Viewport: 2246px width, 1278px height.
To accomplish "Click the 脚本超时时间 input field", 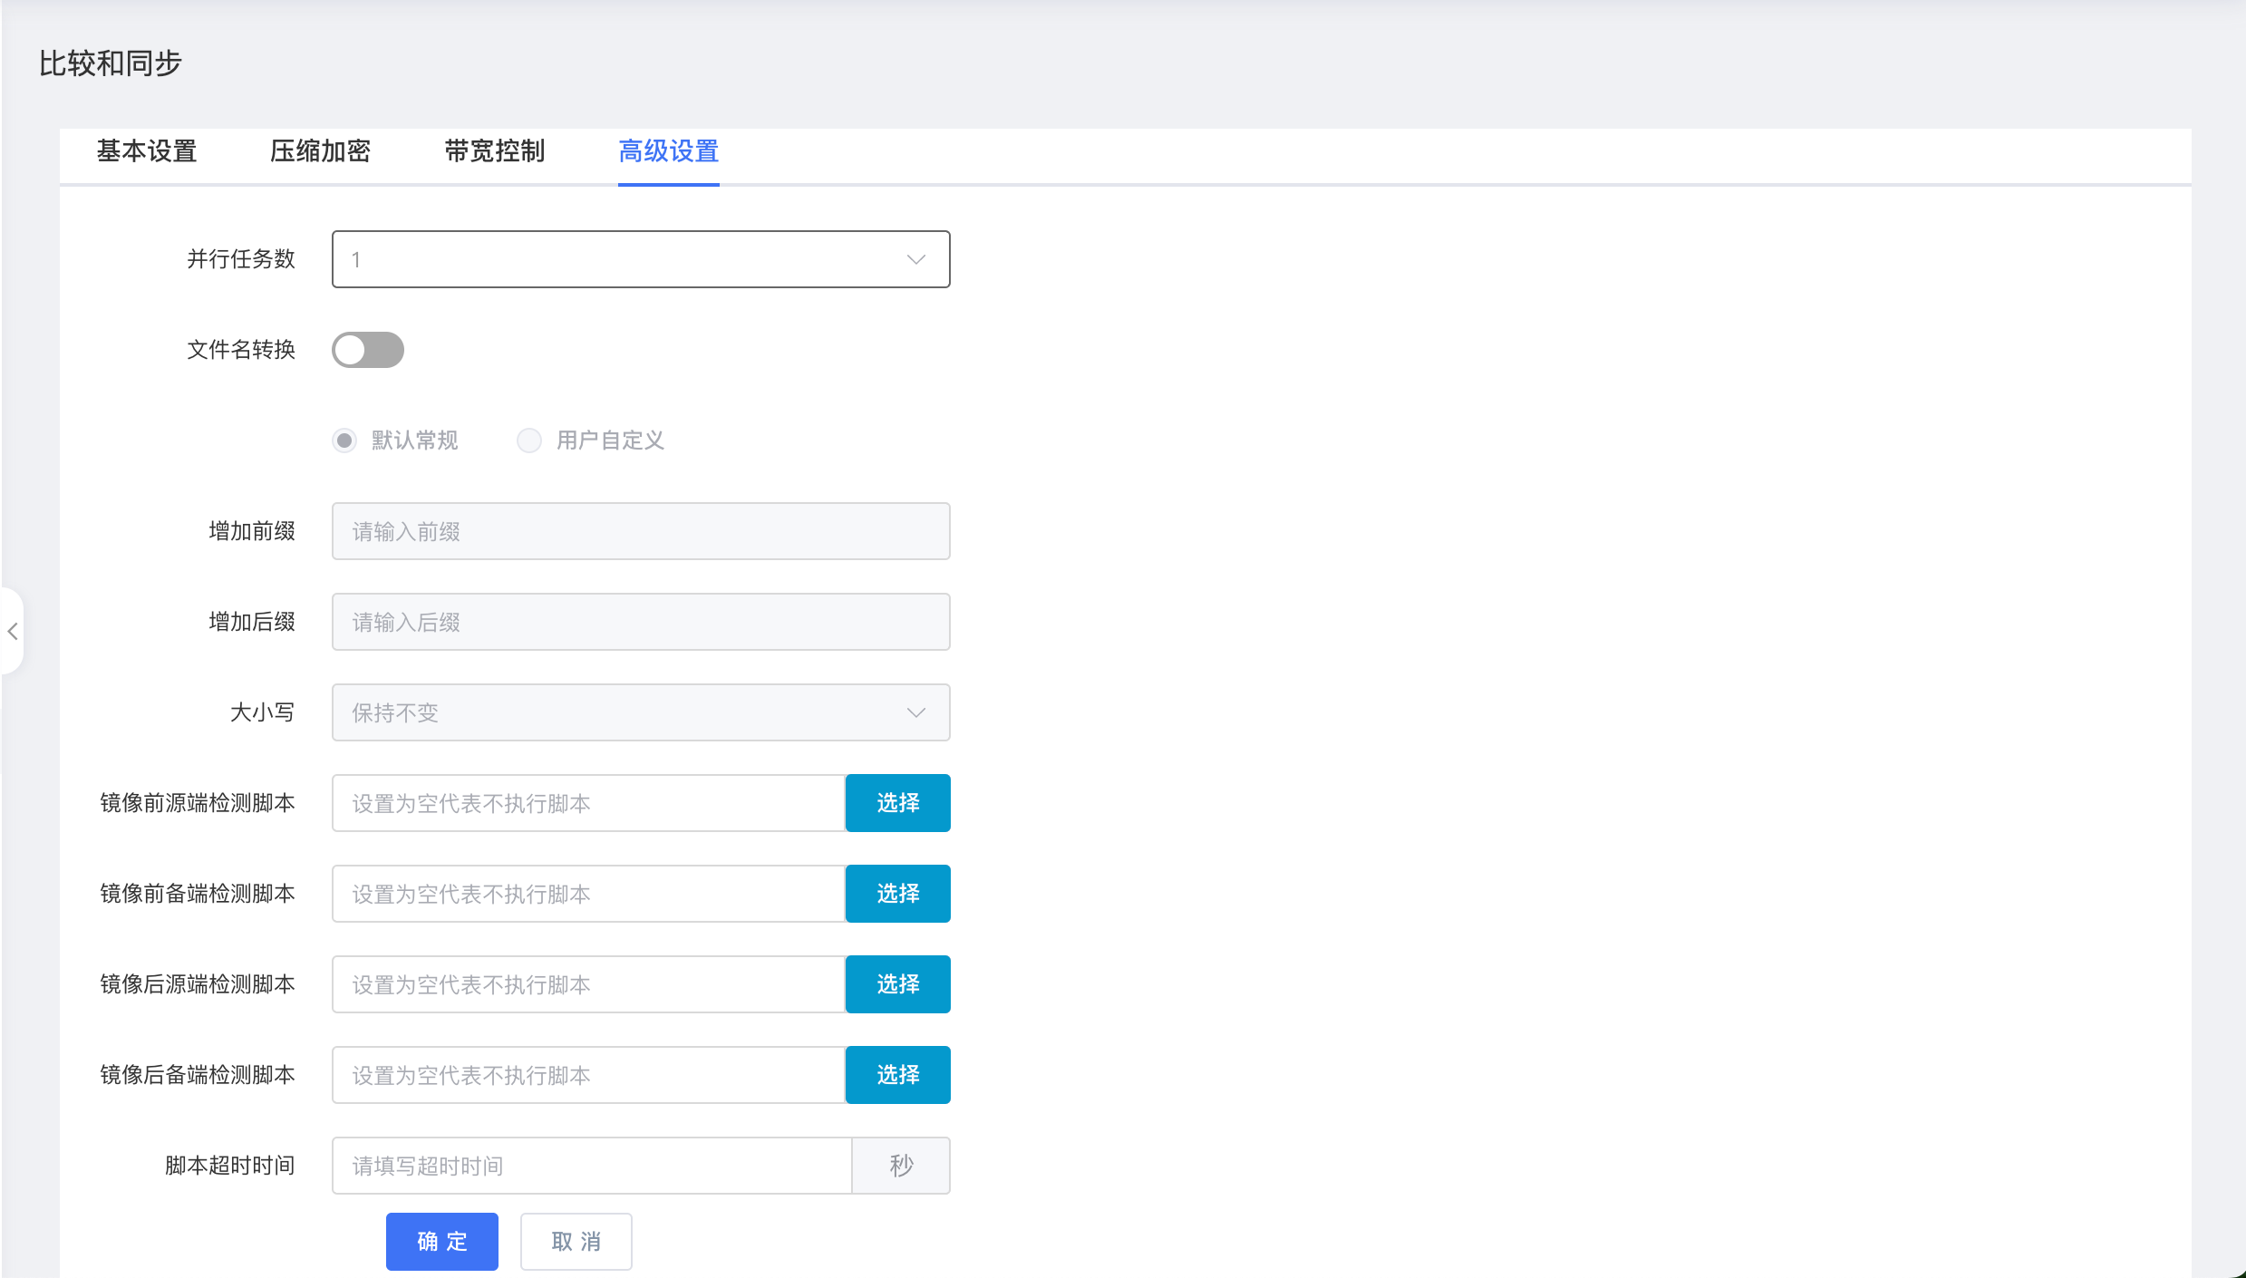I will (x=592, y=1166).
